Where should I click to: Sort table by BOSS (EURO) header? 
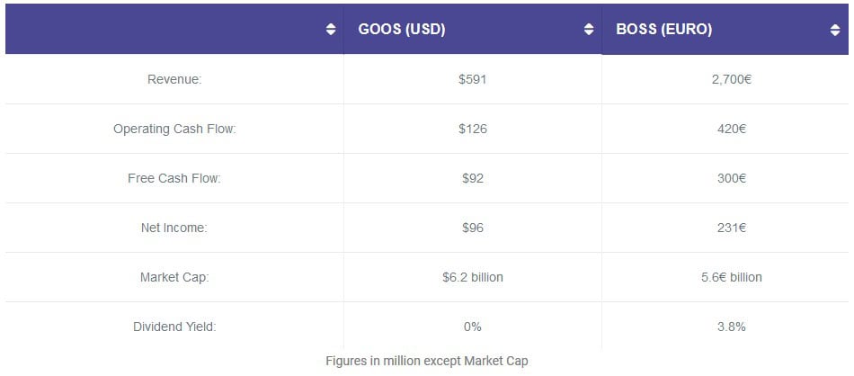tap(663, 29)
